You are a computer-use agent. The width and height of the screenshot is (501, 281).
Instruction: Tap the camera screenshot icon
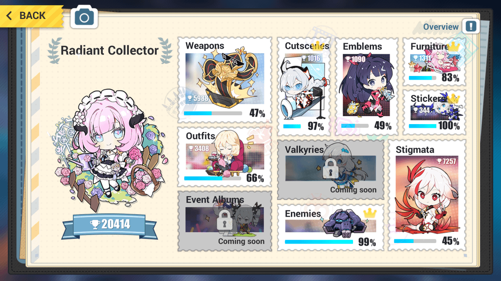[84, 17]
